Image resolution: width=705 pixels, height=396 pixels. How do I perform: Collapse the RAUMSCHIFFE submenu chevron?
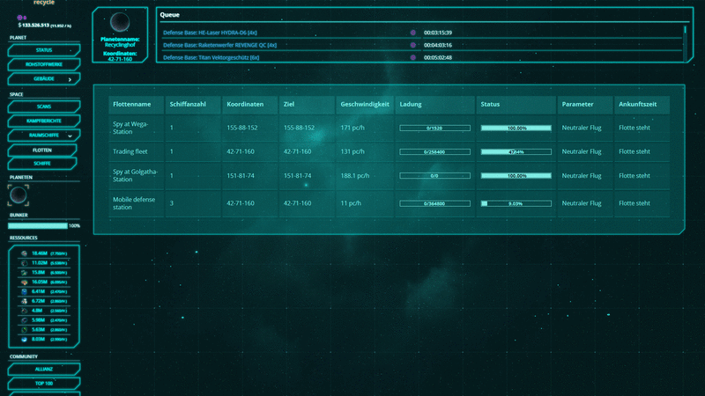click(x=70, y=136)
